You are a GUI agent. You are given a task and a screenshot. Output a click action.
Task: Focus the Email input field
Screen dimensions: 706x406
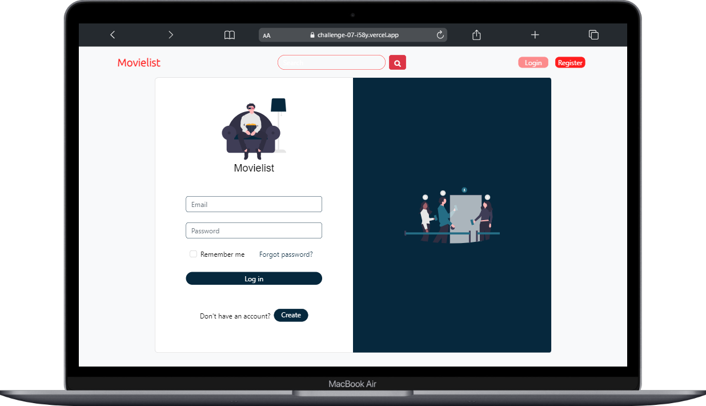pos(254,204)
